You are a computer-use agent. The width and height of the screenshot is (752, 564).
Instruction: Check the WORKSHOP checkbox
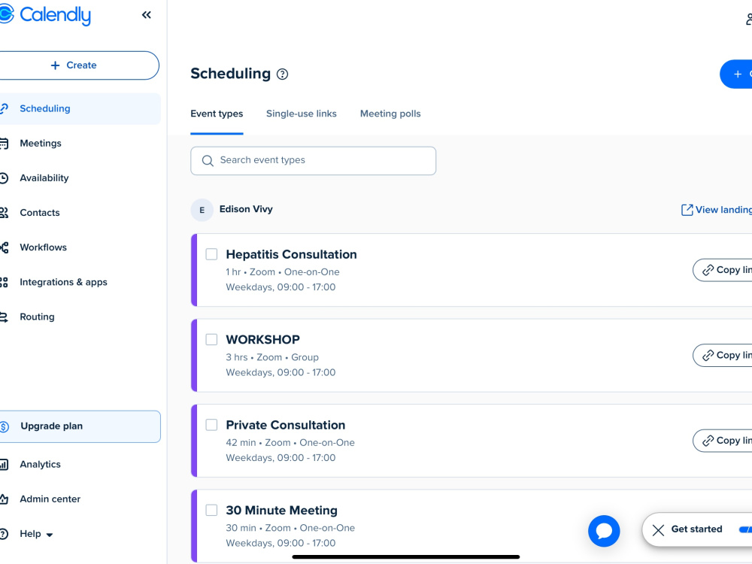coord(211,340)
